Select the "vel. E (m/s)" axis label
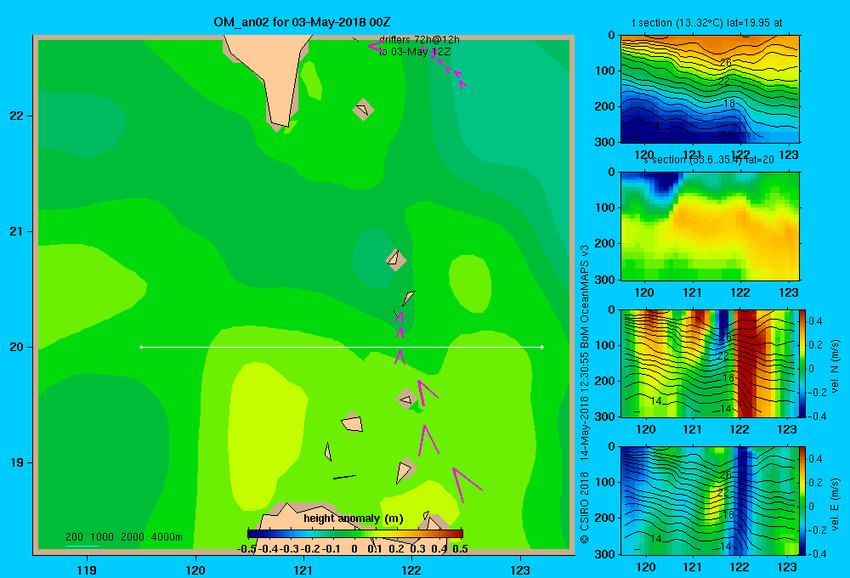This screenshot has width=850, height=578. pyautogui.click(x=835, y=503)
